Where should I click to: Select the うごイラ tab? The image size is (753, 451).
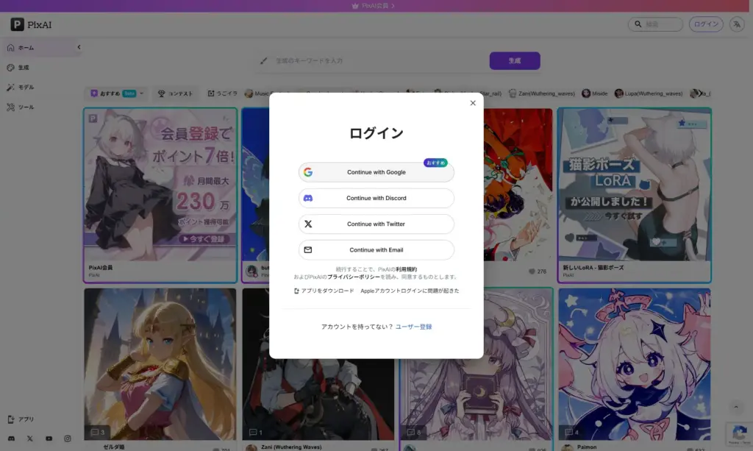[x=222, y=93]
